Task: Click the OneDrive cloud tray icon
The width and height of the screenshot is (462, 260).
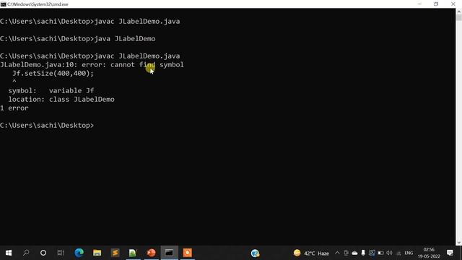Action: pyautogui.click(x=354, y=253)
